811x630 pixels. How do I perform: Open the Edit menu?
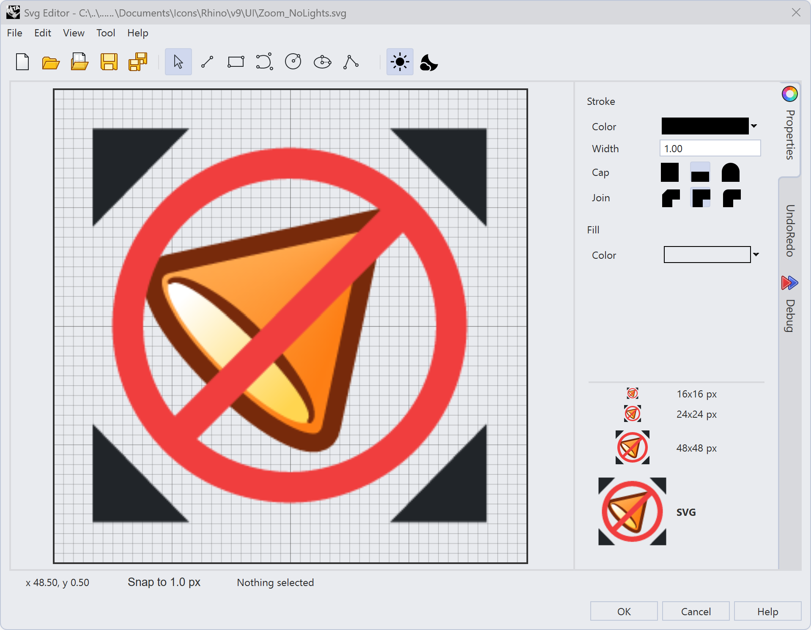coord(43,33)
